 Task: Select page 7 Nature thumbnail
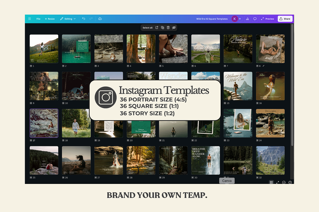tap(238, 49)
